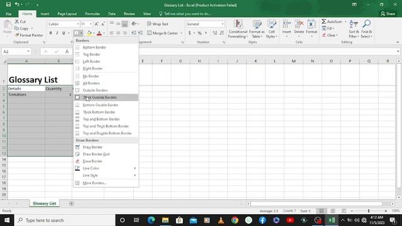Click AutoSum sigma icon
Viewport: 402px width, 226px height.
(x=324, y=21)
